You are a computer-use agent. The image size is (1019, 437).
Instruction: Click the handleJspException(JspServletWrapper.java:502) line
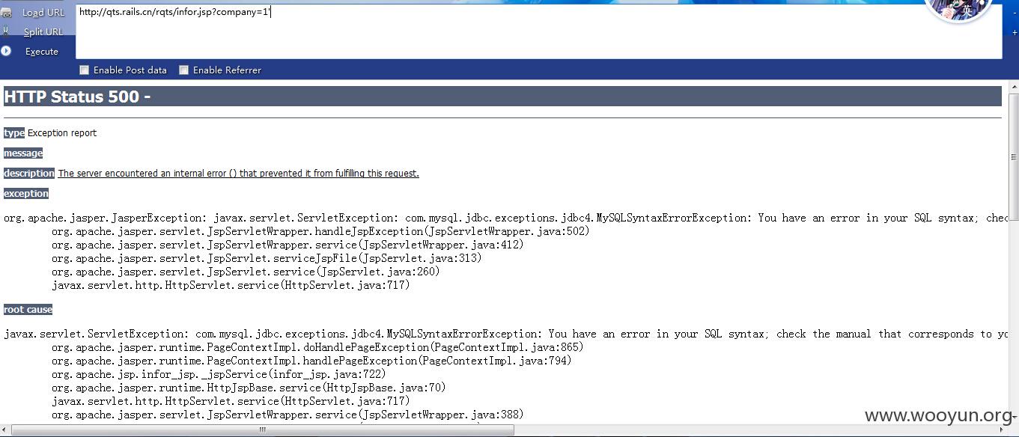pyautogui.click(x=320, y=231)
